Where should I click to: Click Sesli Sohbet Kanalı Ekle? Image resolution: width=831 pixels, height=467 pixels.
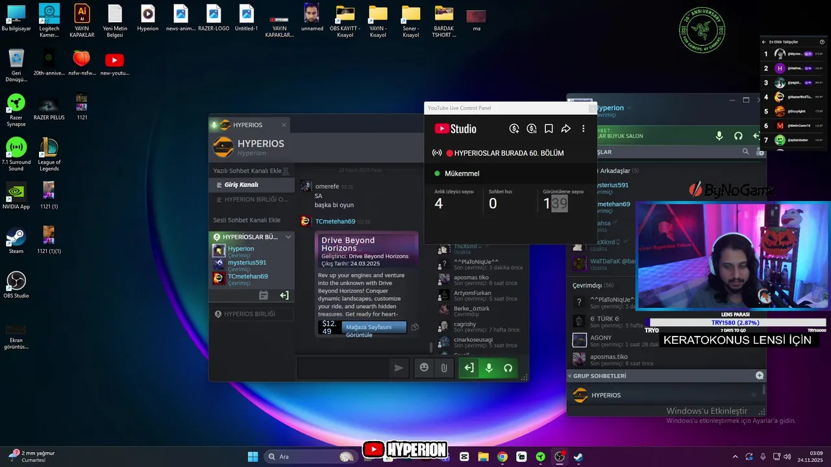coord(247,220)
